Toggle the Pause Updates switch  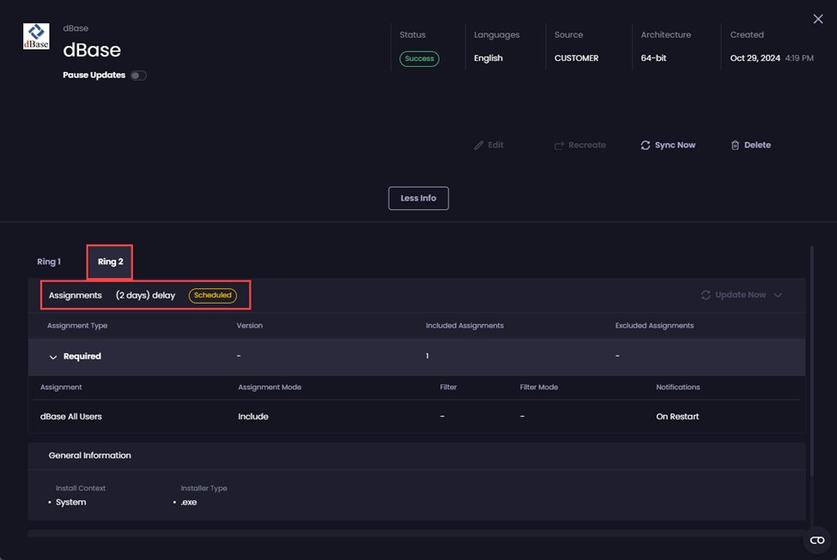(138, 75)
